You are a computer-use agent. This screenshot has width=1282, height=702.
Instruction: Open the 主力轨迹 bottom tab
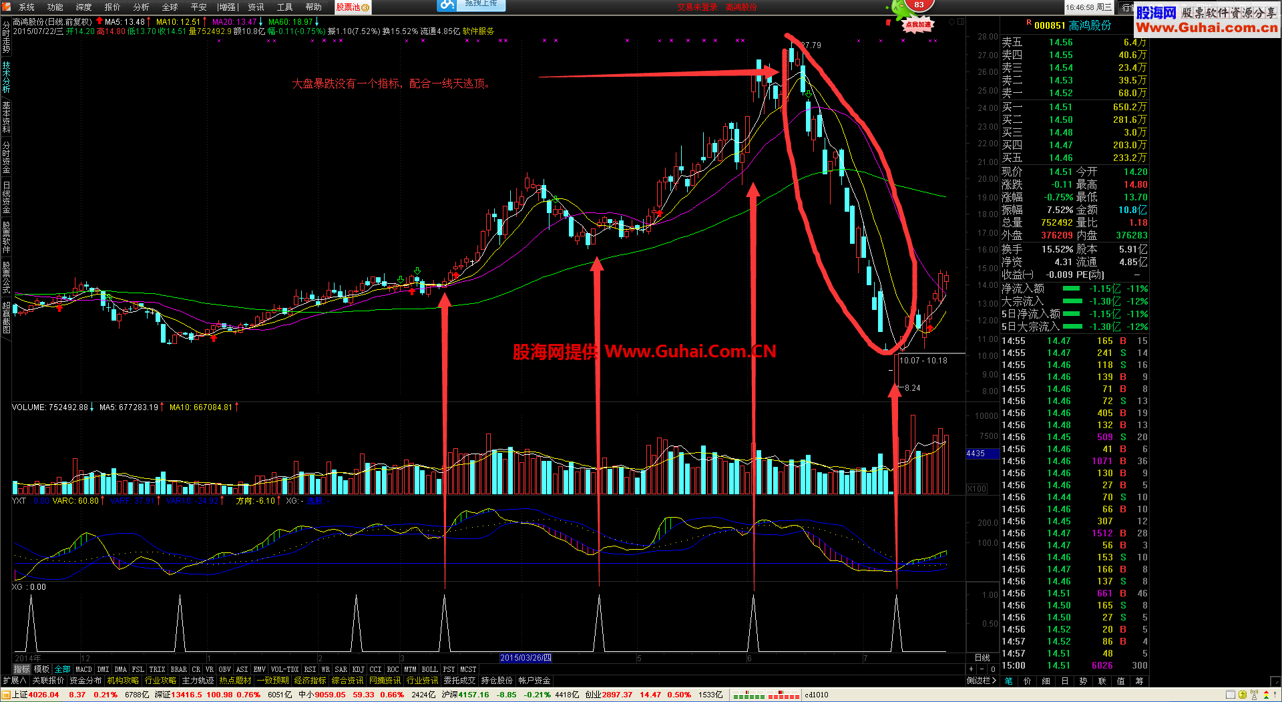click(x=198, y=681)
